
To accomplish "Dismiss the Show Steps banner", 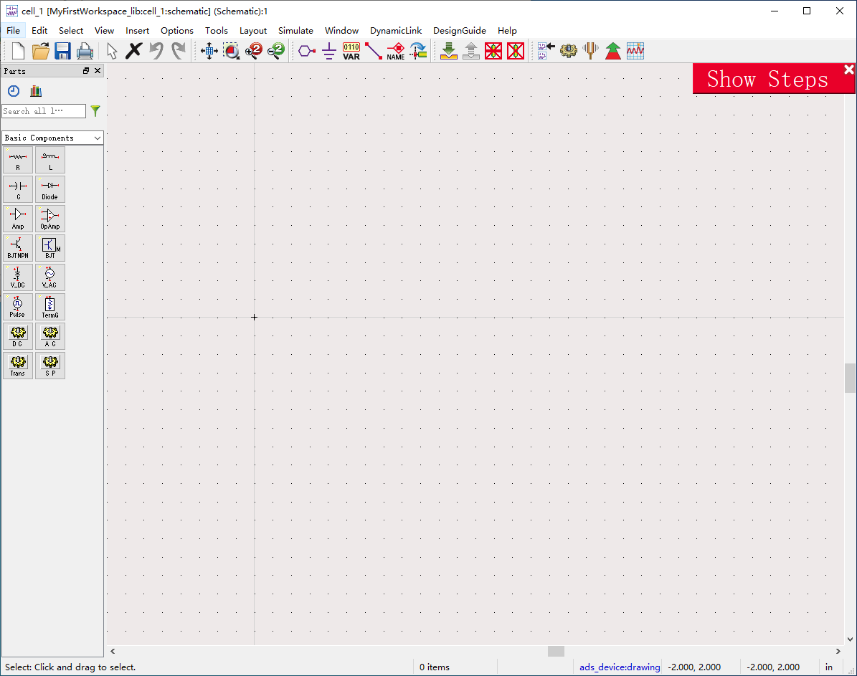I will coord(849,70).
